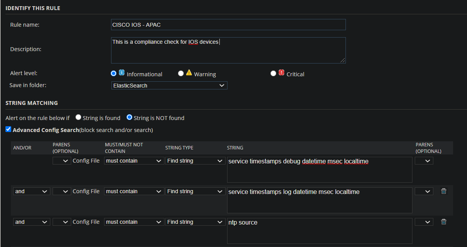
Task: Delete the 'ntp source' row via trash icon
Action: [x=443, y=222]
